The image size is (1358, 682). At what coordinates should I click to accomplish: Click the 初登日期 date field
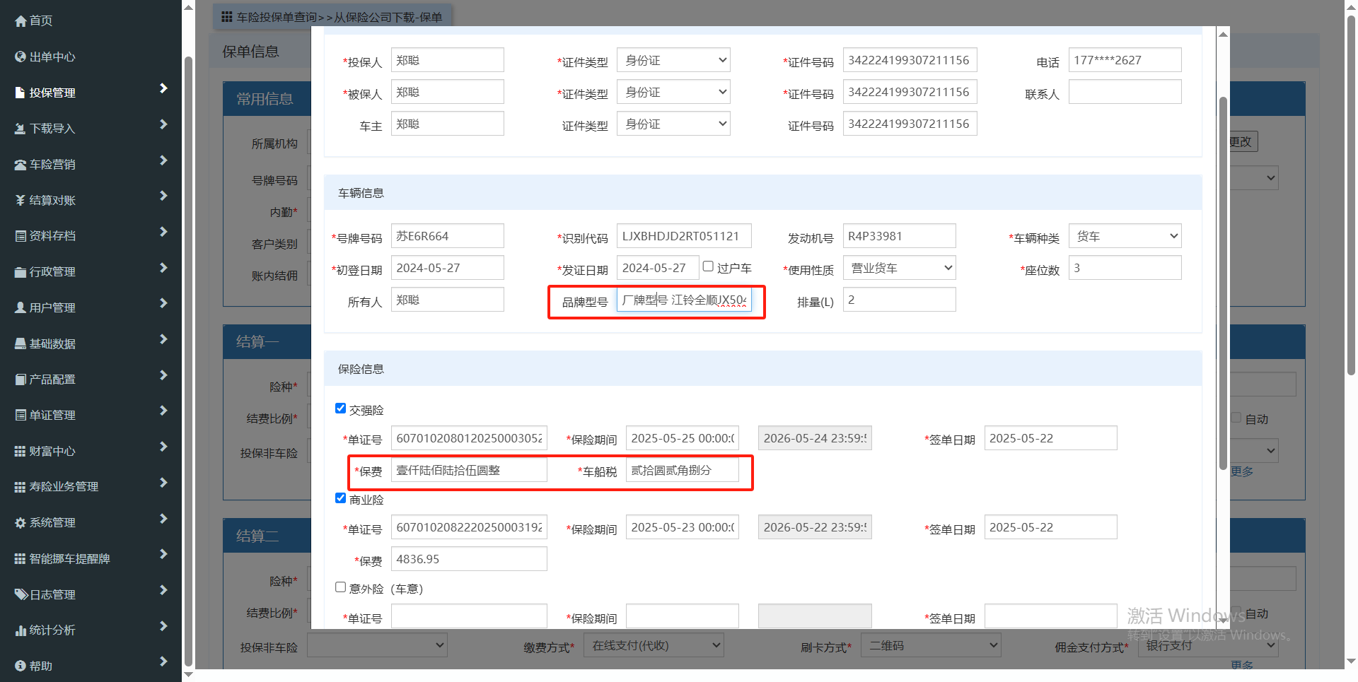[447, 268]
